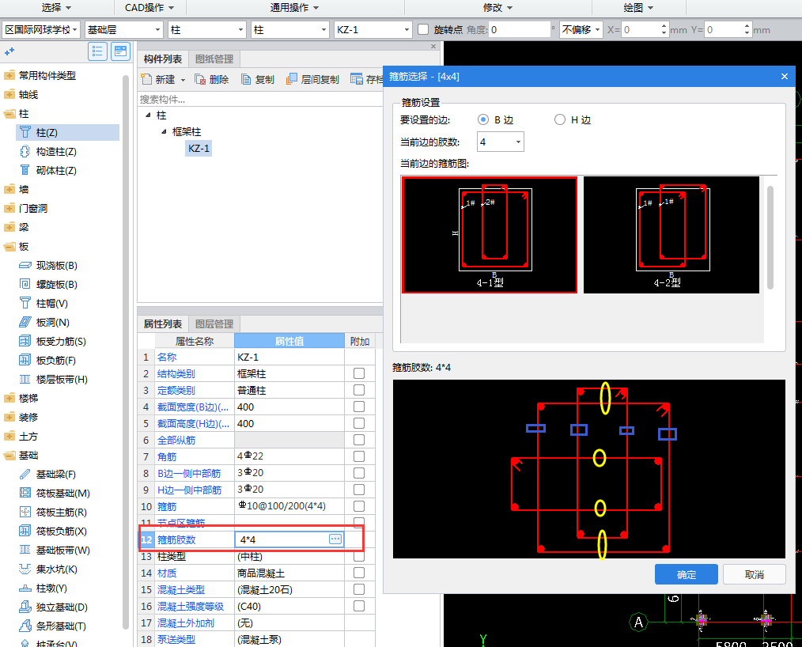Click the 新建 new component icon

click(x=147, y=79)
